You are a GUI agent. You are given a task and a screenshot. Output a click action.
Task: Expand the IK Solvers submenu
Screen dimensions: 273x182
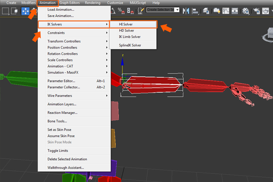tap(74, 25)
